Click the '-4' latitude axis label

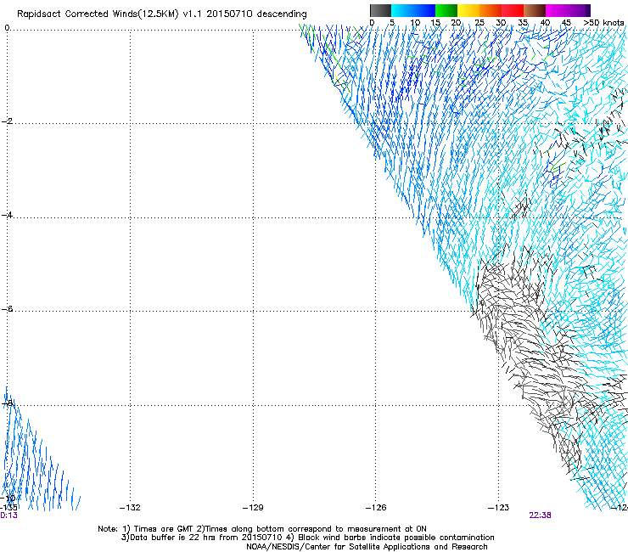point(7,215)
